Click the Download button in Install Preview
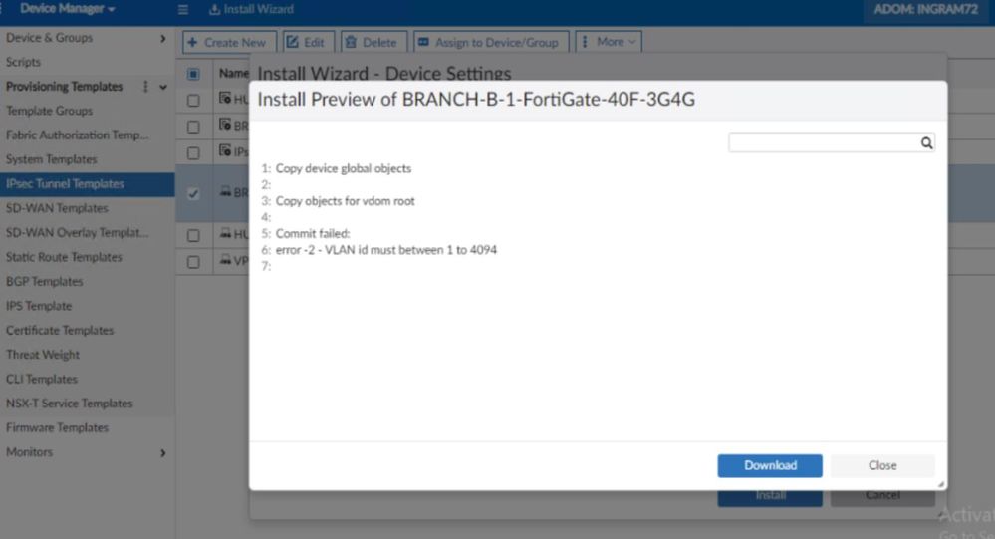Image resolution: width=995 pixels, height=539 pixels. click(770, 465)
